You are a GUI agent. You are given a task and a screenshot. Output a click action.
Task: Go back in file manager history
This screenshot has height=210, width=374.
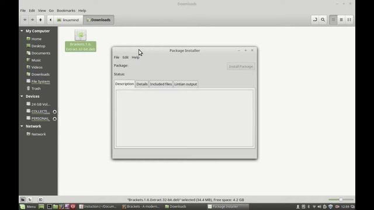click(25, 20)
